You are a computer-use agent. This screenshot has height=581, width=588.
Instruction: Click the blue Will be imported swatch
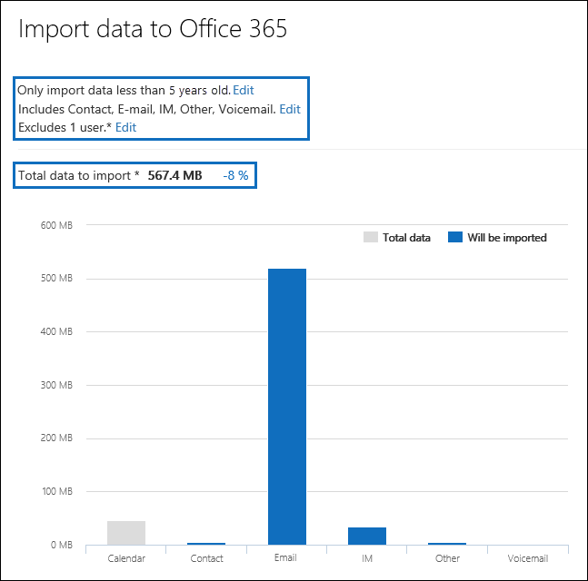click(x=454, y=238)
